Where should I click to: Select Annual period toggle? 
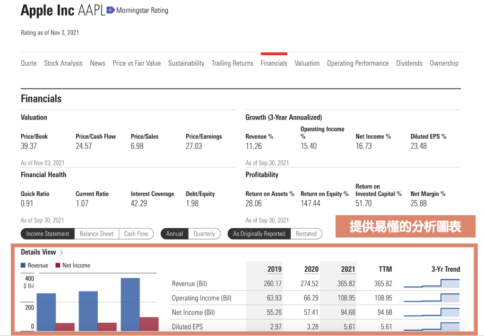tap(174, 234)
